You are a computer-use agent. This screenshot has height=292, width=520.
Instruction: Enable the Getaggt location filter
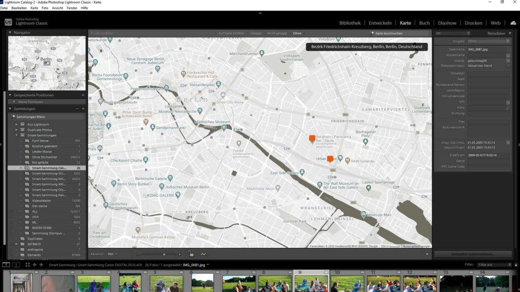[x=256, y=33]
